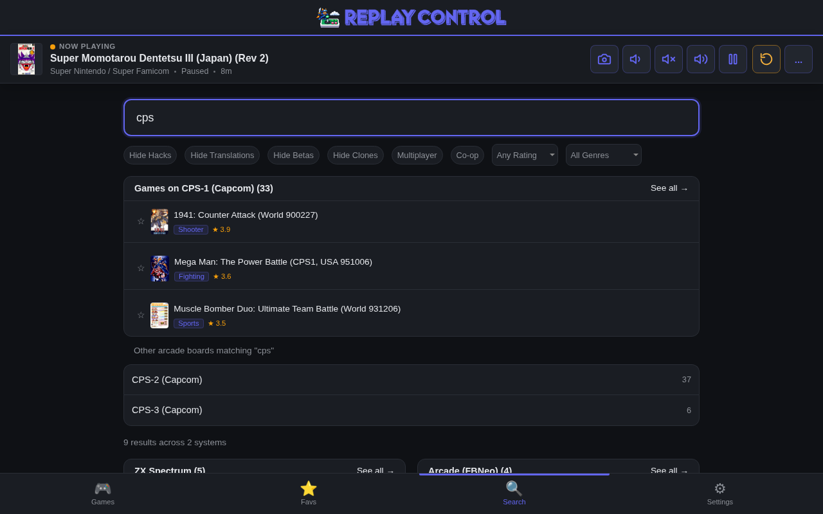Go to the Search tab
Viewport: 823px width, 514px height.
tap(514, 493)
